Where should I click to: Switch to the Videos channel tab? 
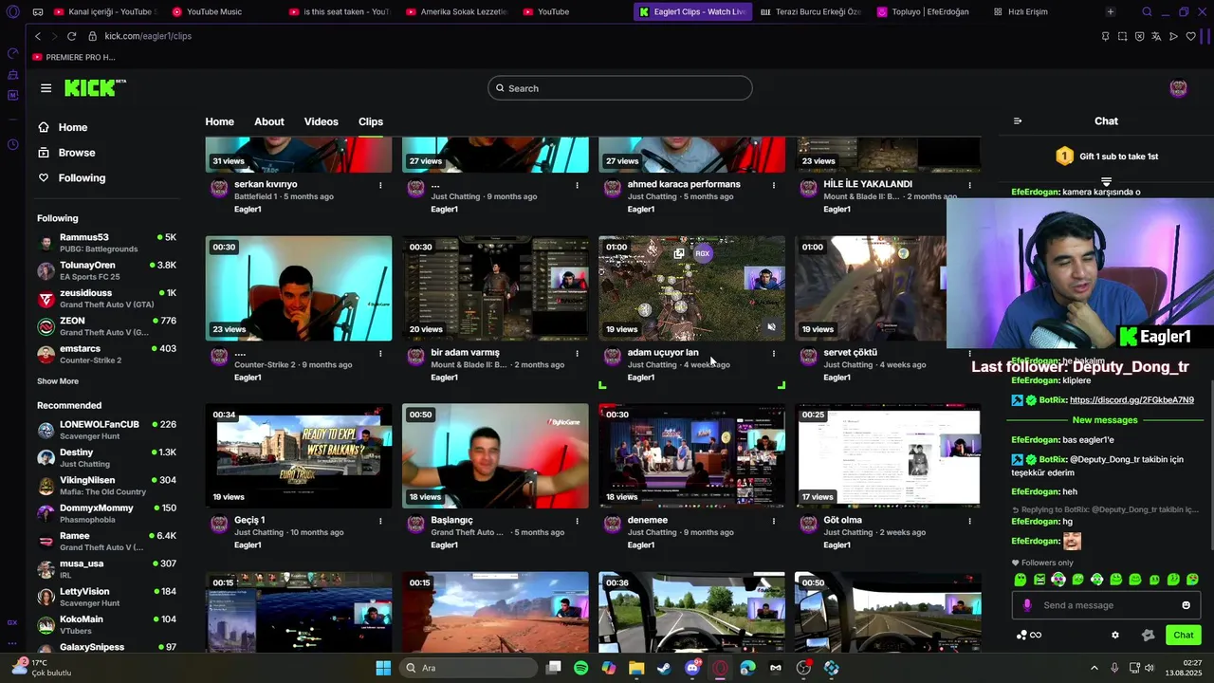tap(321, 121)
